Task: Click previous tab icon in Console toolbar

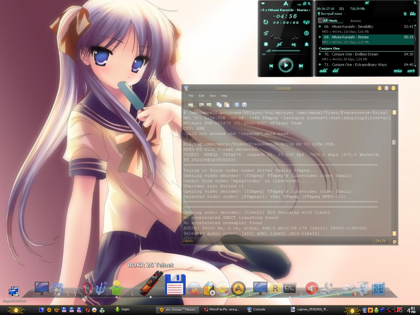Action: (201, 105)
